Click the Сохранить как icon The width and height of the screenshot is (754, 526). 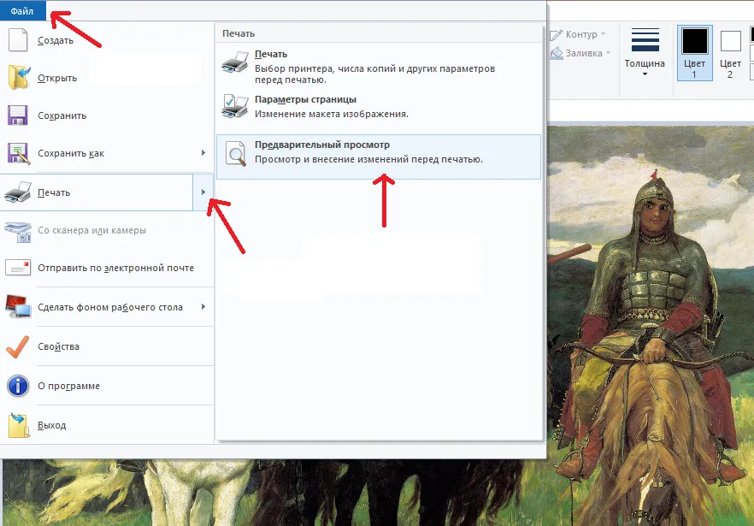pos(18,153)
